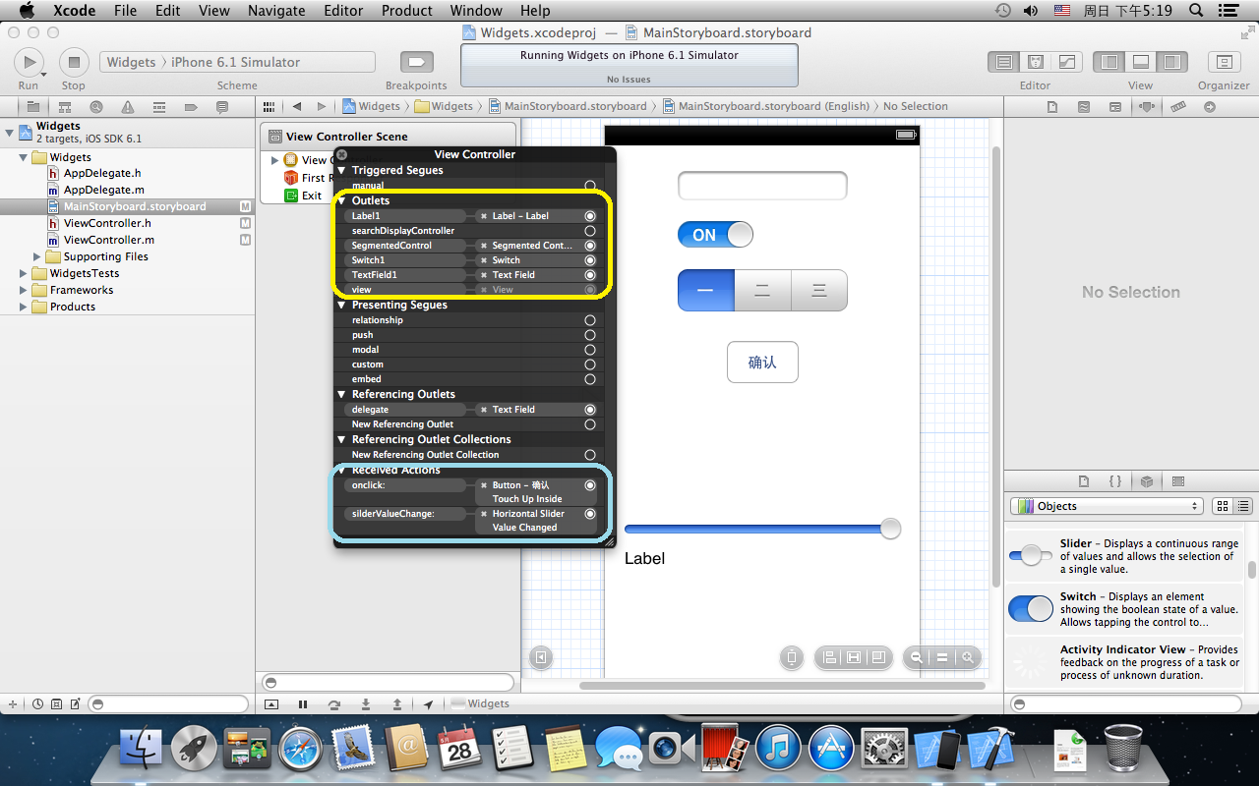Open the File inspector
This screenshot has width=1259, height=786.
click(x=1052, y=106)
